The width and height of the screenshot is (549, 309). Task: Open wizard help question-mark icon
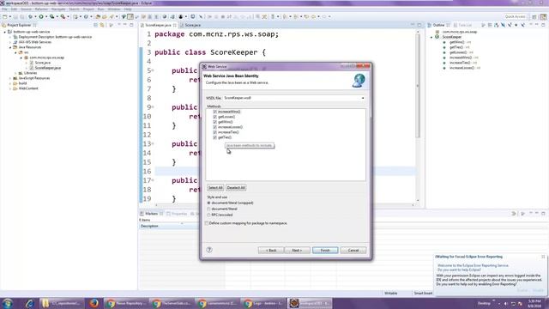tap(209, 250)
